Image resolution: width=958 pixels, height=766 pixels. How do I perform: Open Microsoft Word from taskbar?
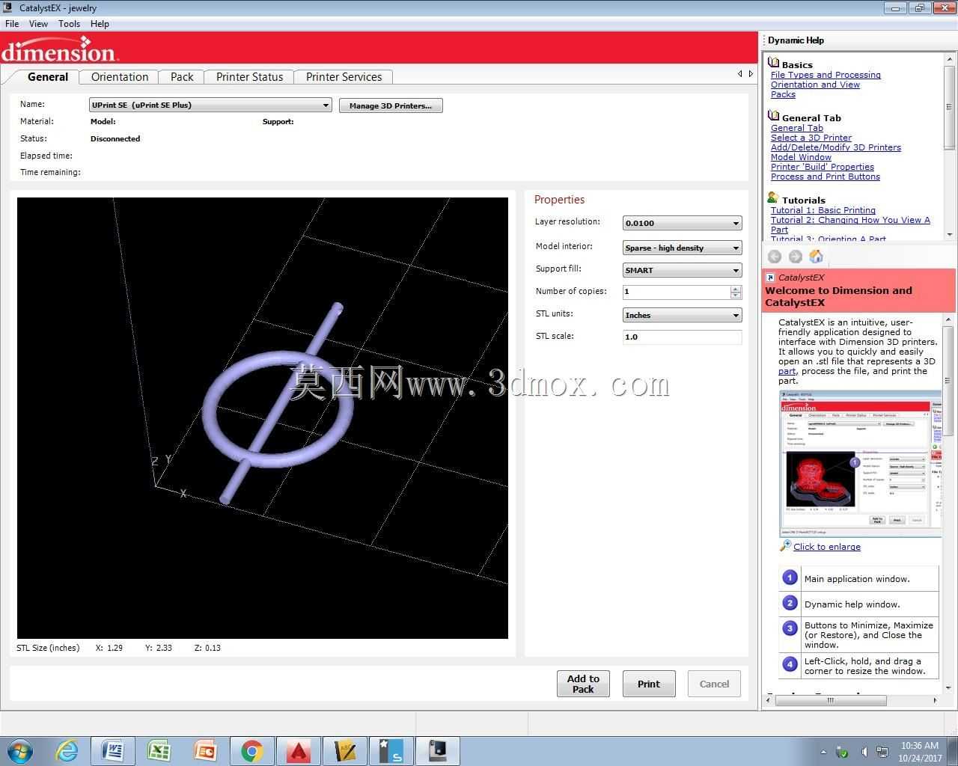click(113, 750)
